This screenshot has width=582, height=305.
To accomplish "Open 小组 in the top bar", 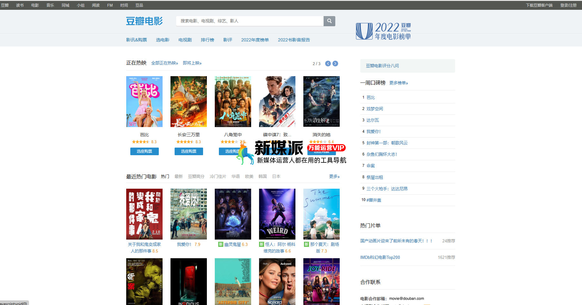I will coord(81,5).
